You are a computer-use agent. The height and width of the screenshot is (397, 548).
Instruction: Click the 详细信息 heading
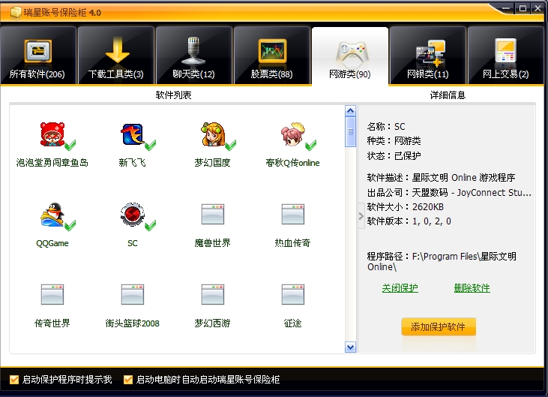(x=448, y=95)
